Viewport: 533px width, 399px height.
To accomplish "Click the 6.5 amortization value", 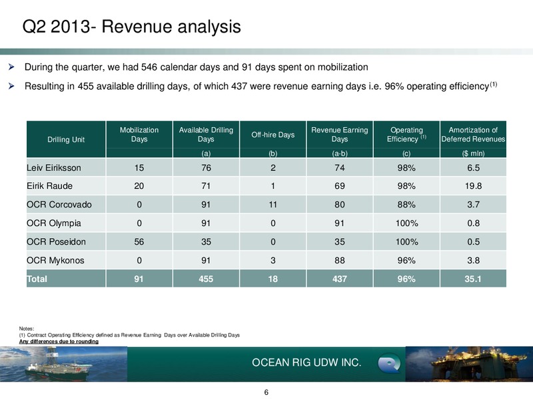I will click(473, 168).
